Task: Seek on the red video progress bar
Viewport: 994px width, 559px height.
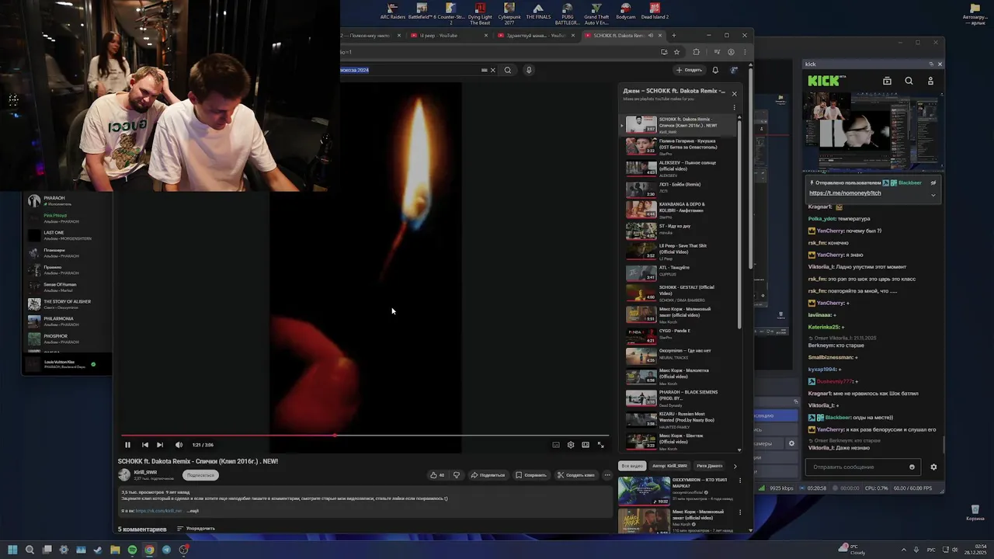Action: point(365,436)
